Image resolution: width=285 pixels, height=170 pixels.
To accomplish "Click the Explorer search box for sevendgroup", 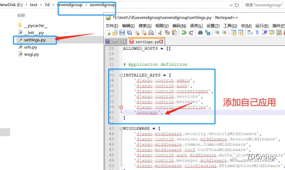I will click(x=264, y=5).
